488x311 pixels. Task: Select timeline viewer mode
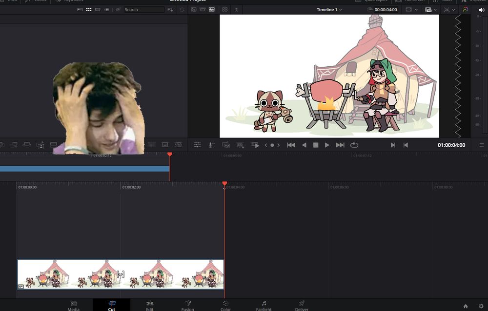point(212,10)
